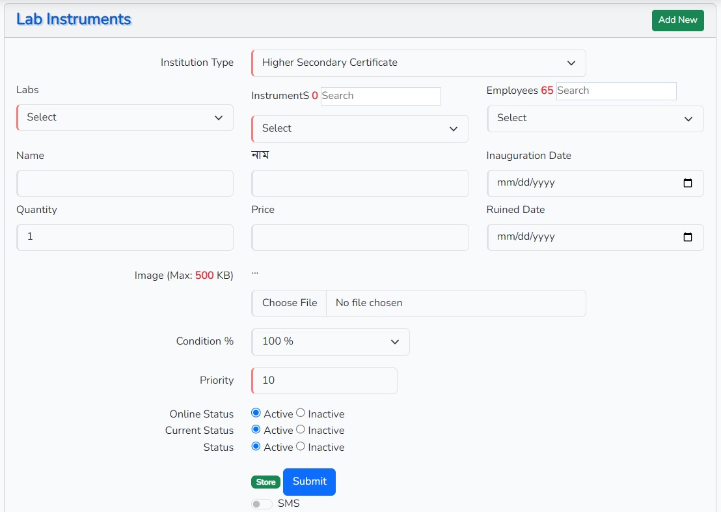
Task: Open the Inauguration Date calendar picker icon
Action: pyautogui.click(x=688, y=183)
